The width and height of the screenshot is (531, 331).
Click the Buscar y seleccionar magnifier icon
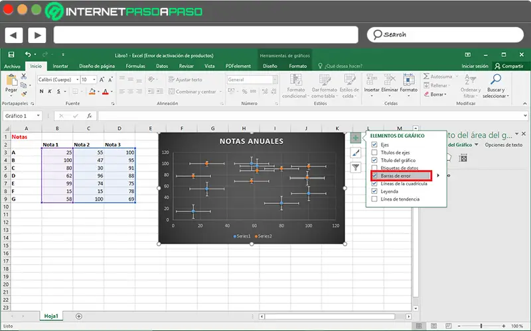pos(496,79)
